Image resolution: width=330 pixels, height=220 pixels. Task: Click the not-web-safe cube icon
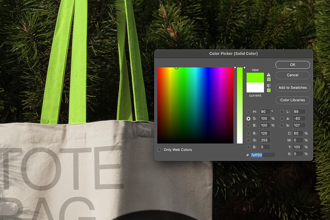[x=269, y=86]
